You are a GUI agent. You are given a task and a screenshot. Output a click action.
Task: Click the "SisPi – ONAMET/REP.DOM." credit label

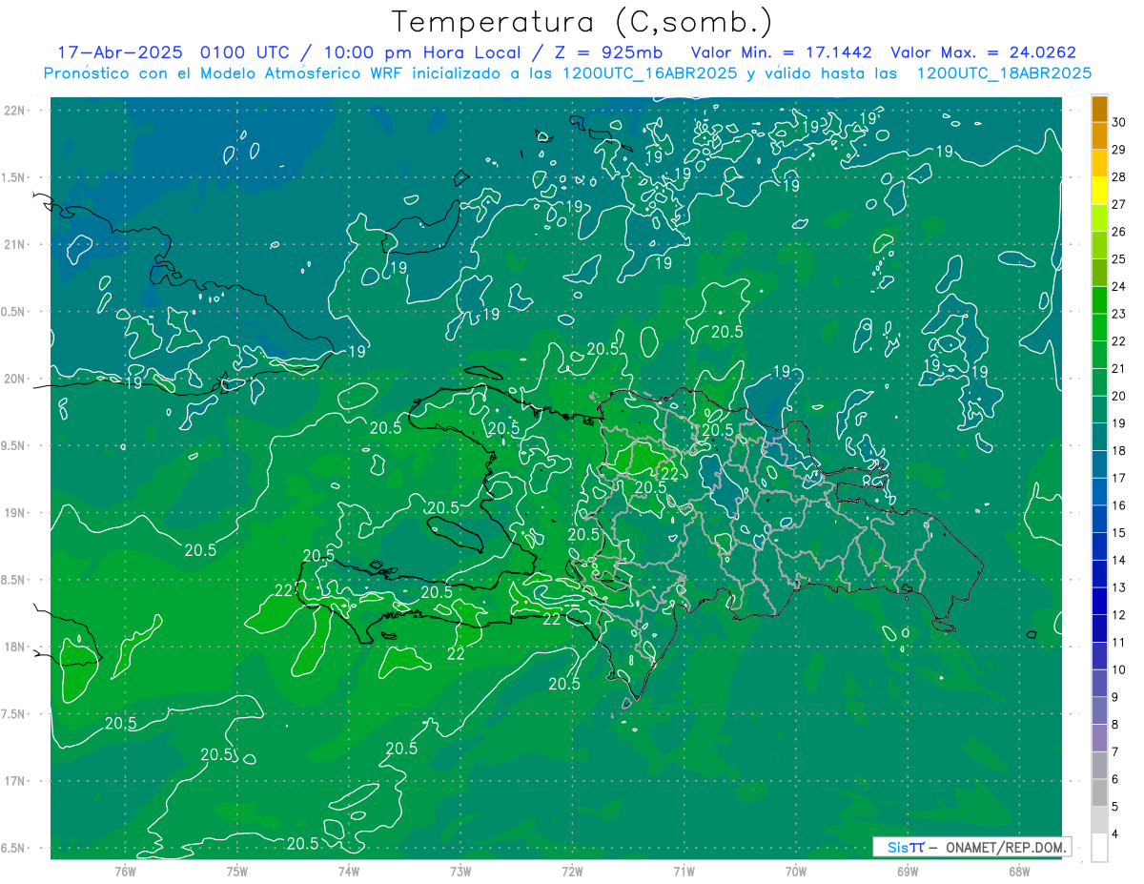[x=972, y=847]
